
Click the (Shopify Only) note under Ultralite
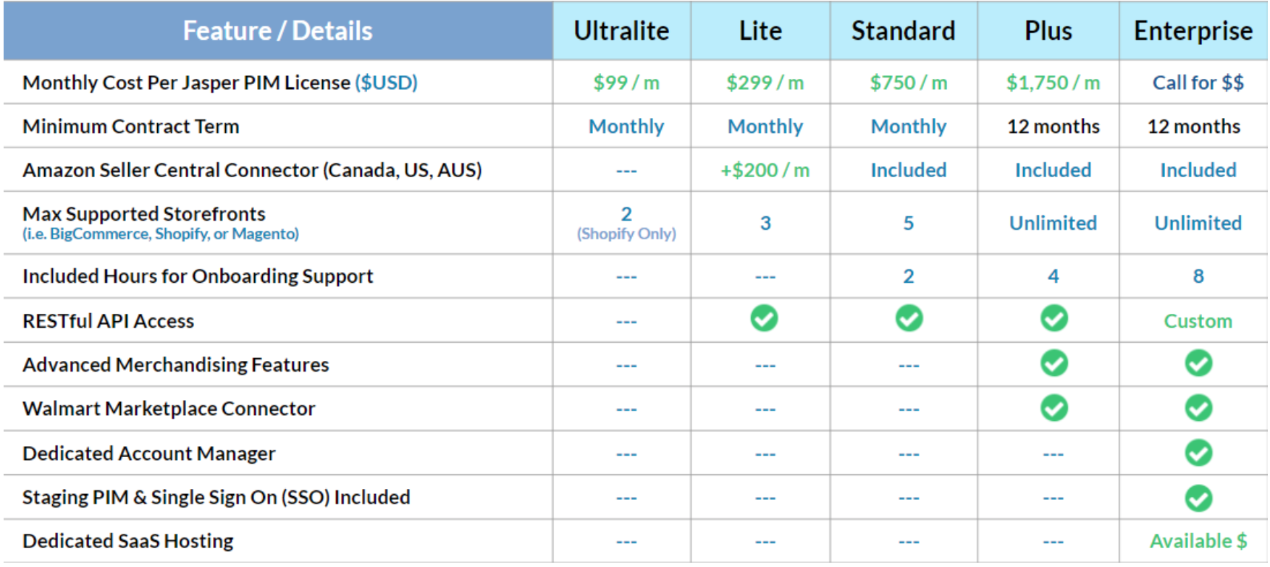tap(626, 234)
